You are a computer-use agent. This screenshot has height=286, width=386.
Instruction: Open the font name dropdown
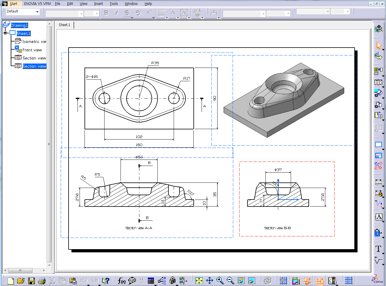[81, 14]
